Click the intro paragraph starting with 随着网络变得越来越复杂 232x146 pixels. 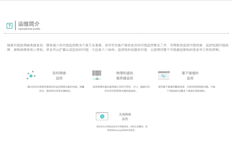[x=118, y=47]
